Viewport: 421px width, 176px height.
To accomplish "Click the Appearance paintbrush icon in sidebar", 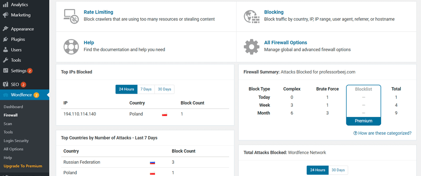I will (x=6, y=29).
